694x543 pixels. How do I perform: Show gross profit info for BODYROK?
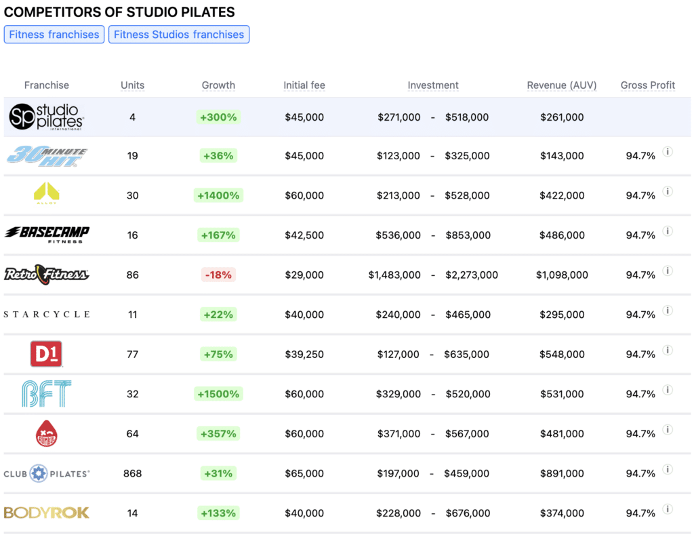coord(668,509)
